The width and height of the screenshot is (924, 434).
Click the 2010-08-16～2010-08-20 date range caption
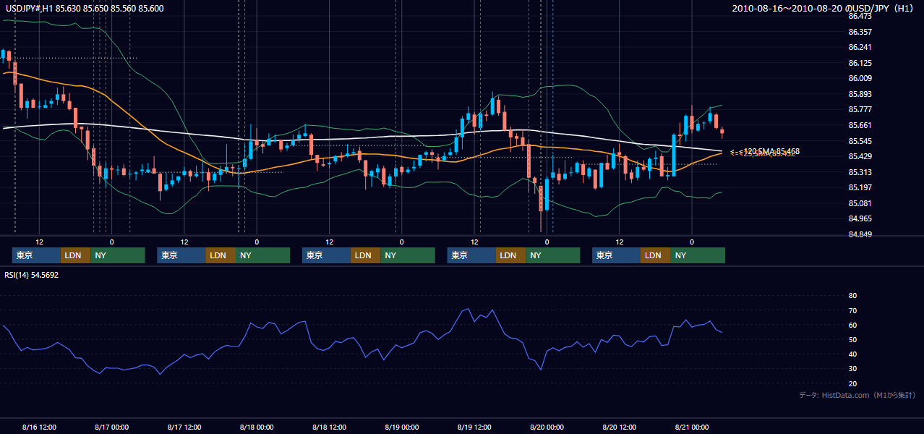tap(824, 8)
